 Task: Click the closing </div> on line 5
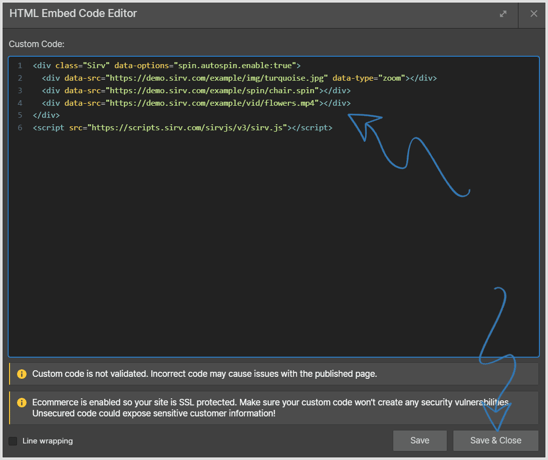click(46, 115)
